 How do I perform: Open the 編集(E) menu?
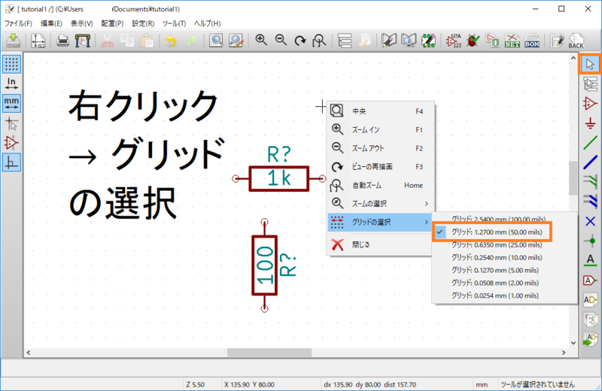tap(51, 23)
